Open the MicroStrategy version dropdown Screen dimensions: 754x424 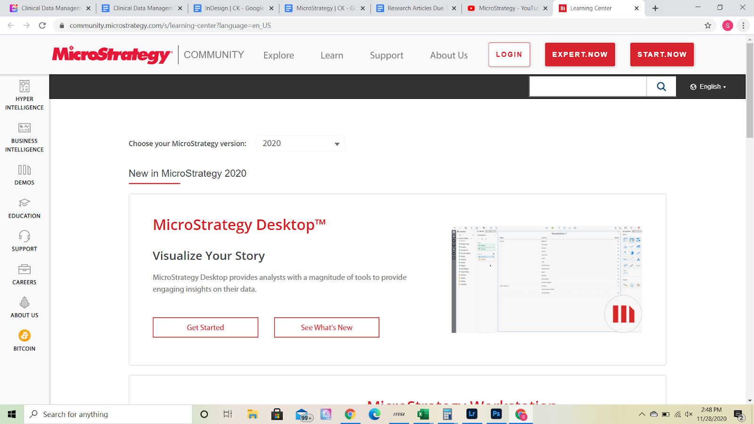pos(300,143)
